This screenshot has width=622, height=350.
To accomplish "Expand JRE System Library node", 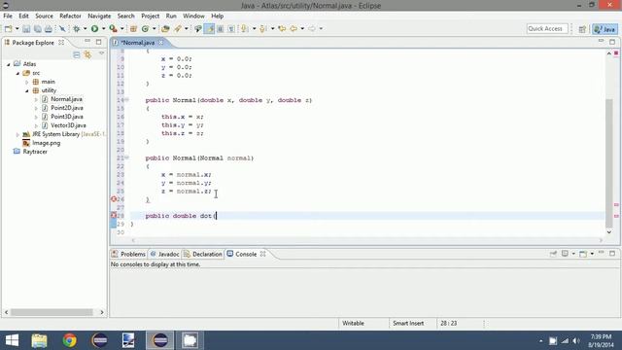I will click(17, 134).
